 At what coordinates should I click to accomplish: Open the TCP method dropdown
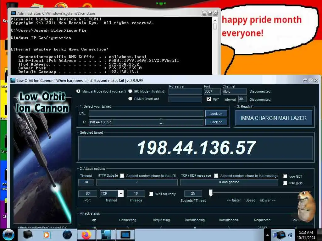click(x=121, y=193)
